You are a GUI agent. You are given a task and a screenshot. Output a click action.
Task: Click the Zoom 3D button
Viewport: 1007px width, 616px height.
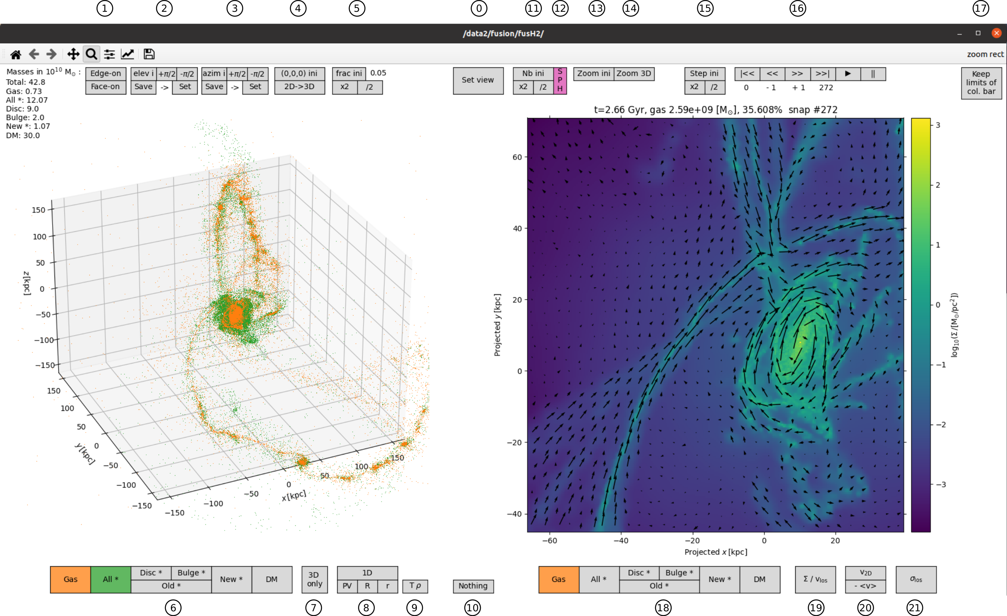click(x=634, y=74)
